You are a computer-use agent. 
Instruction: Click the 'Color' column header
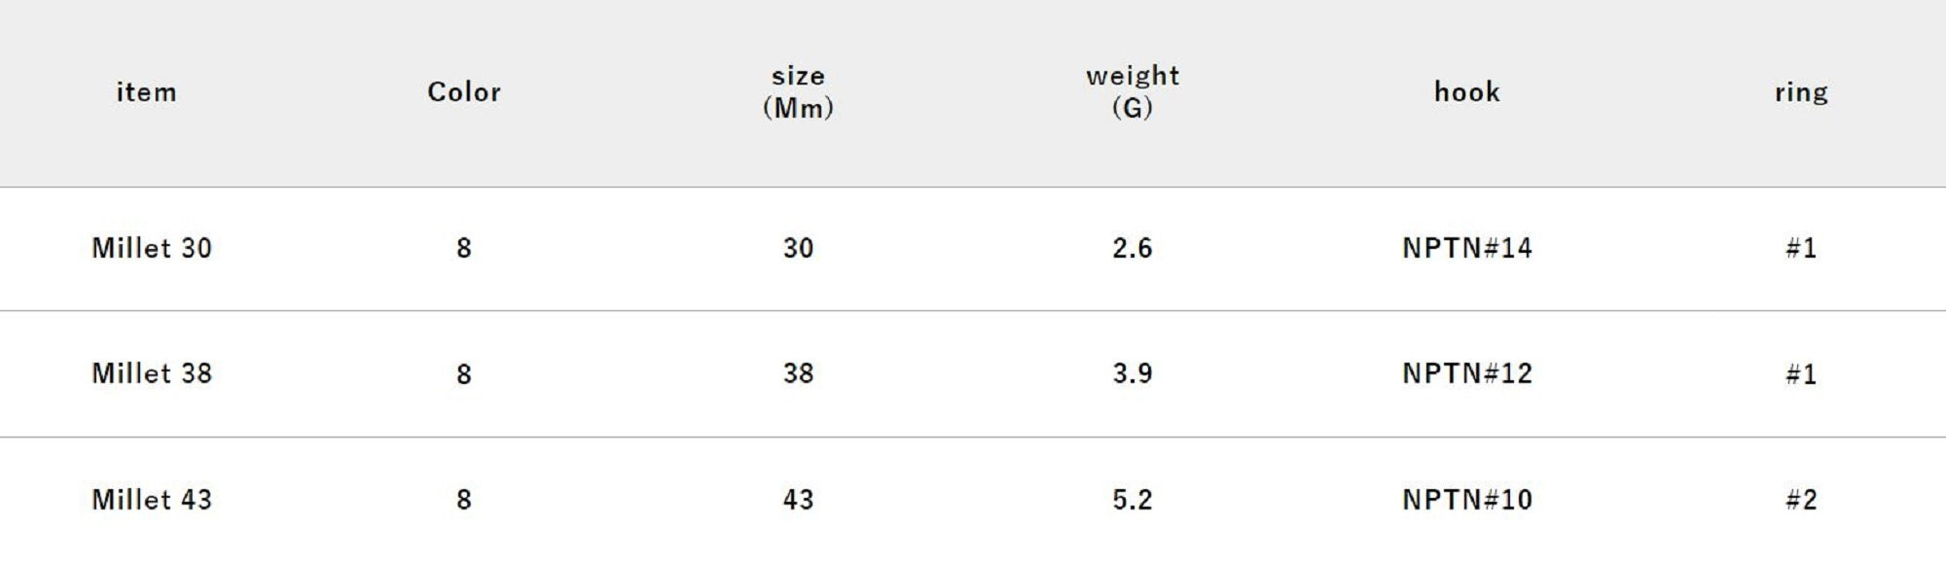464,92
